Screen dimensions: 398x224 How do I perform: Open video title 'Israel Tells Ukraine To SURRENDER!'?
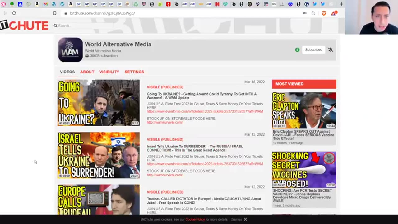[x=195, y=148]
